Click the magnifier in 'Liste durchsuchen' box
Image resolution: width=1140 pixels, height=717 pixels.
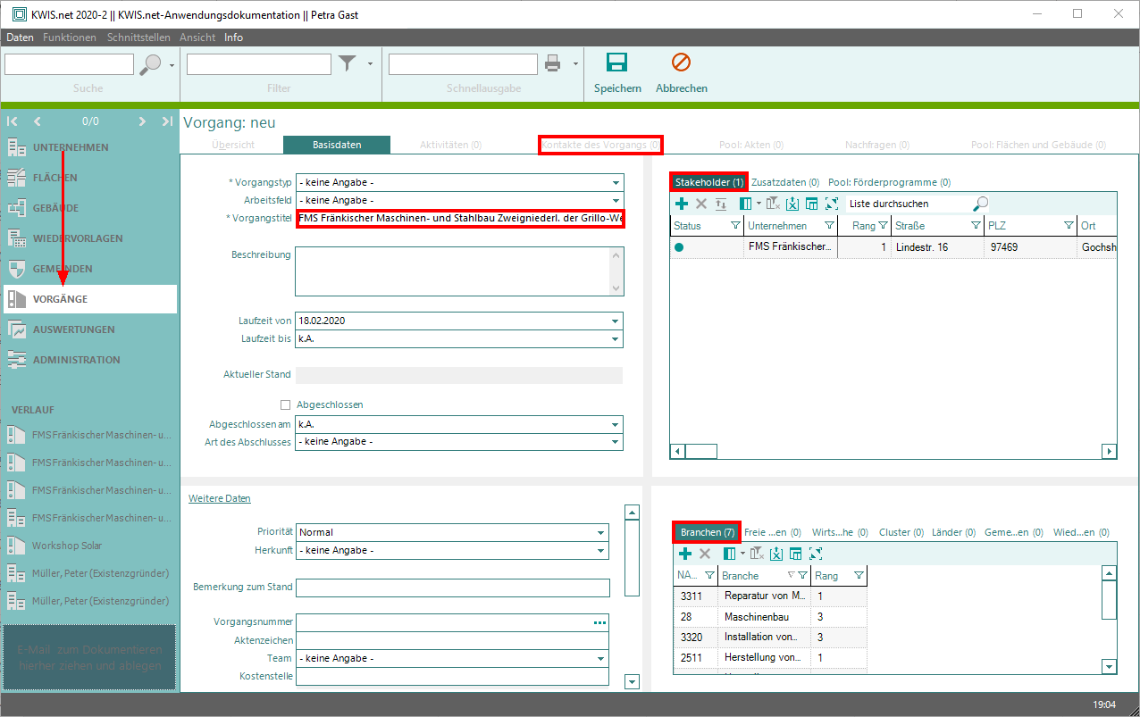980,204
